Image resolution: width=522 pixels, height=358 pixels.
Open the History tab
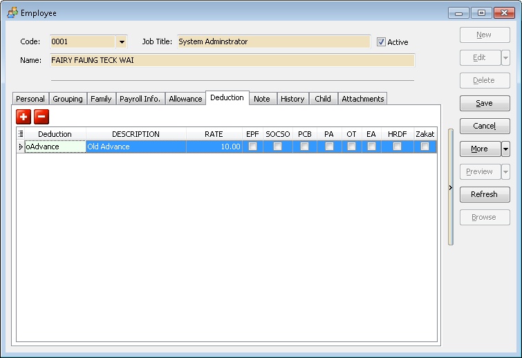(x=292, y=99)
